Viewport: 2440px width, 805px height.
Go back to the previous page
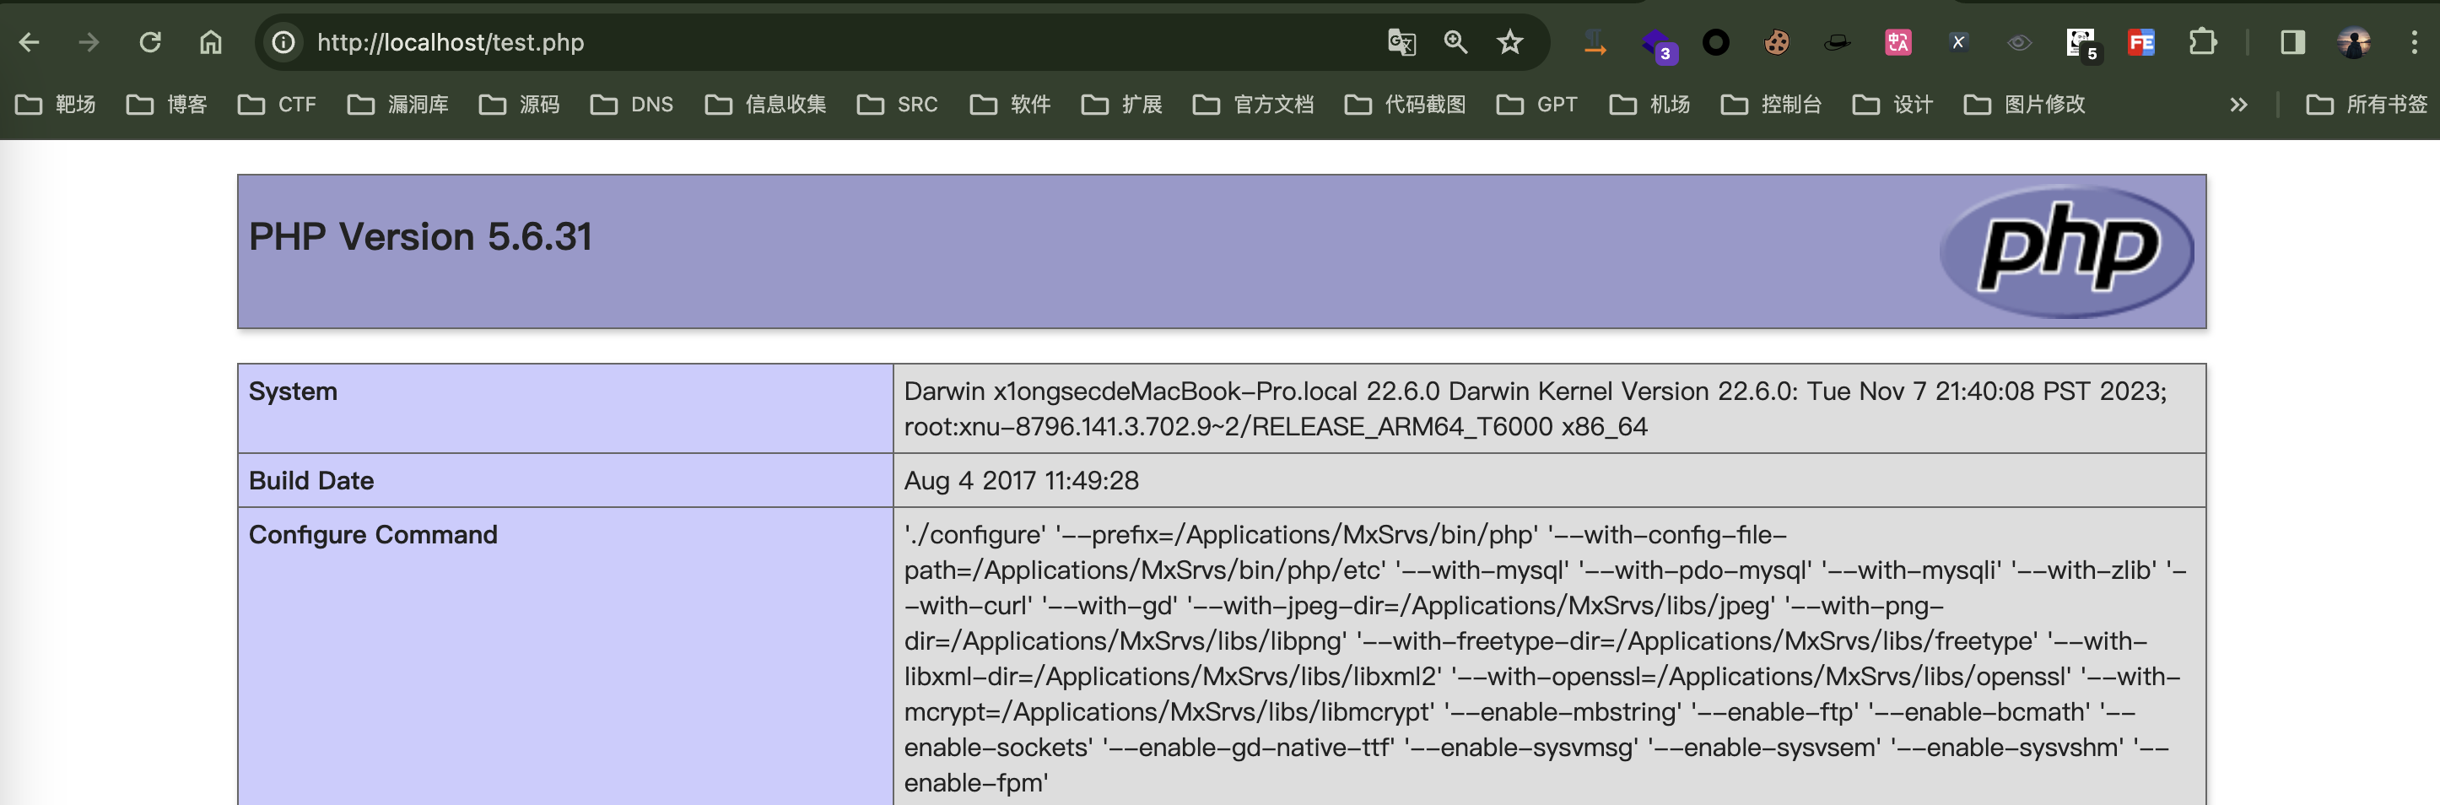[30, 43]
